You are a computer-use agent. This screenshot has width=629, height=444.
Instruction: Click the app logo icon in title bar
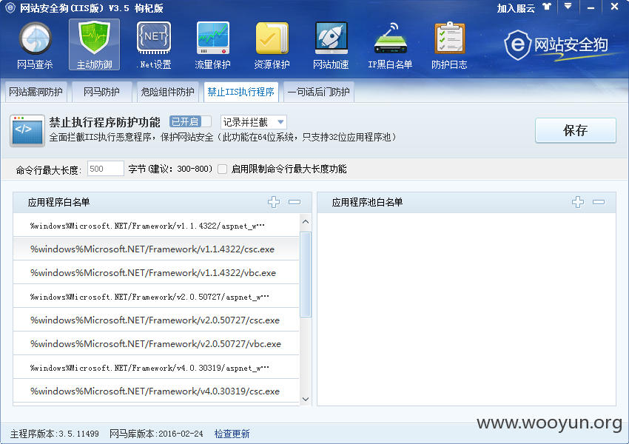click(10, 7)
